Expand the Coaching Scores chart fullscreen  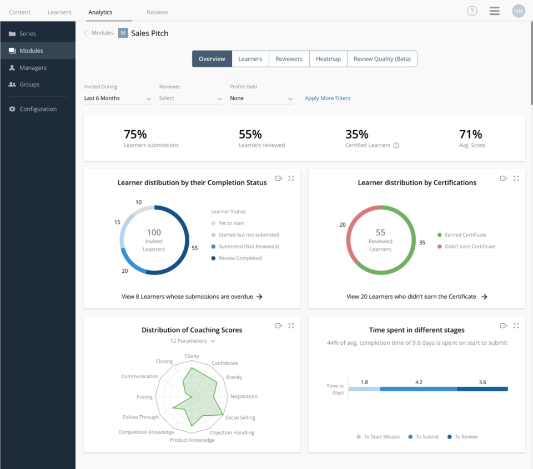pos(291,325)
